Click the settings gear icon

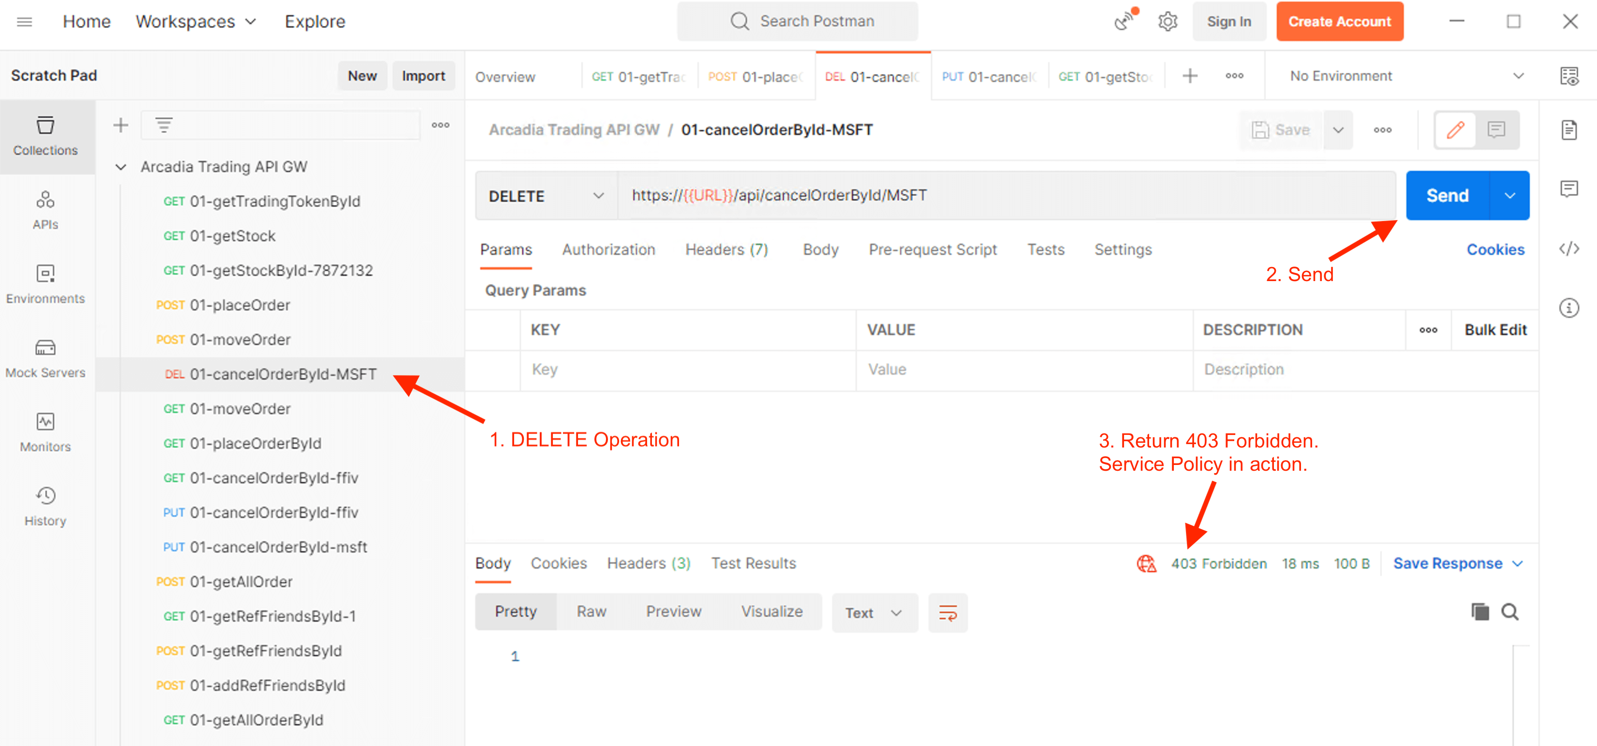(1168, 22)
